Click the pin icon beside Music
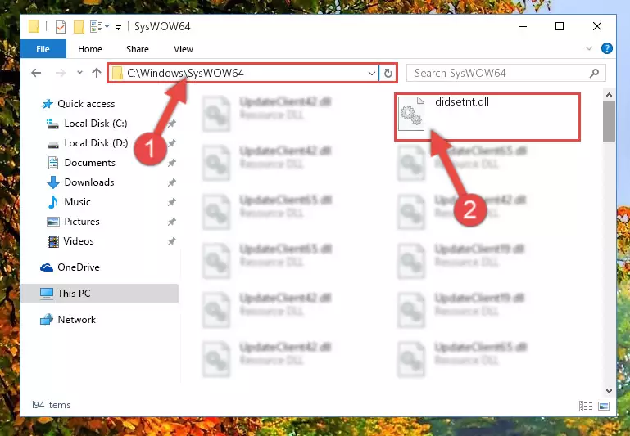Image resolution: width=630 pixels, height=436 pixels. click(171, 202)
